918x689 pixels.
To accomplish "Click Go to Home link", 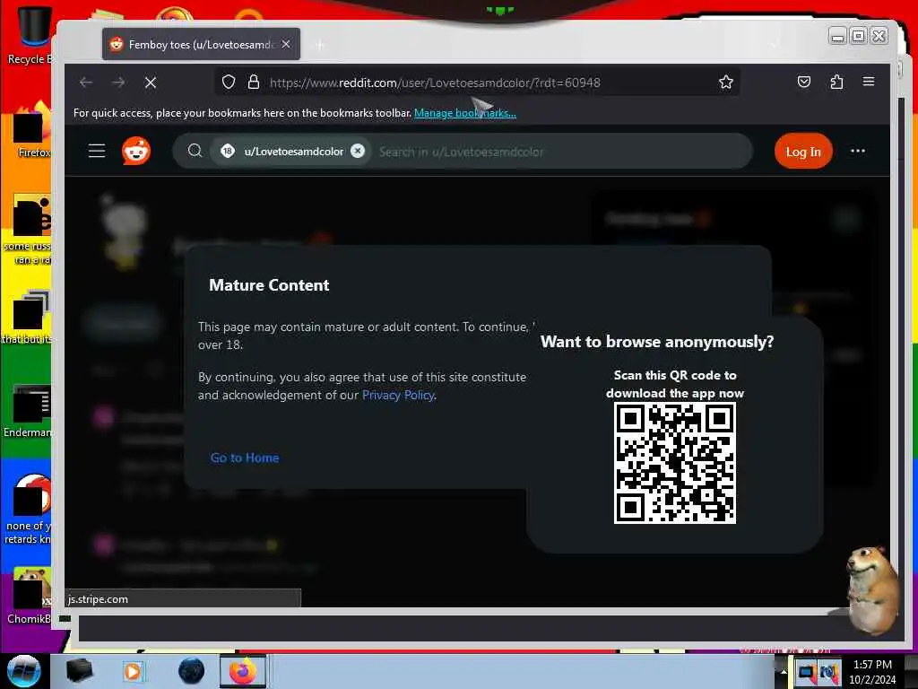I will 245,458.
